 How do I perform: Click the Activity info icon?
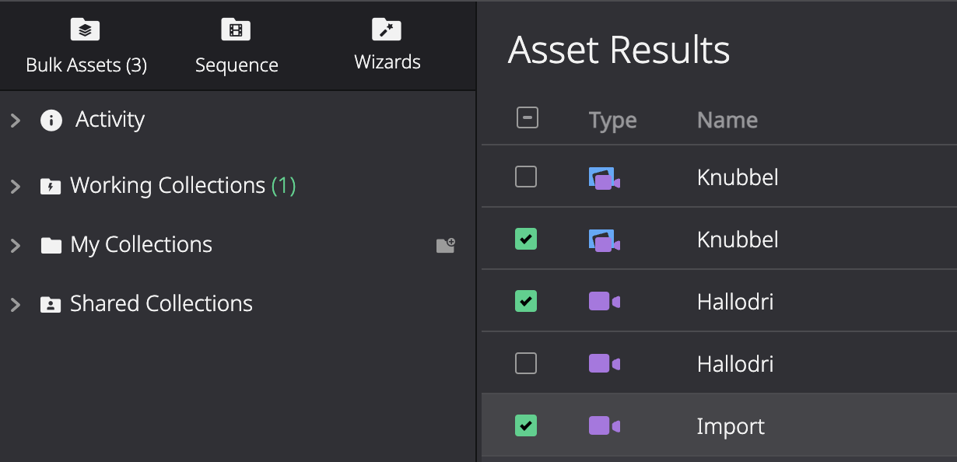(51, 121)
